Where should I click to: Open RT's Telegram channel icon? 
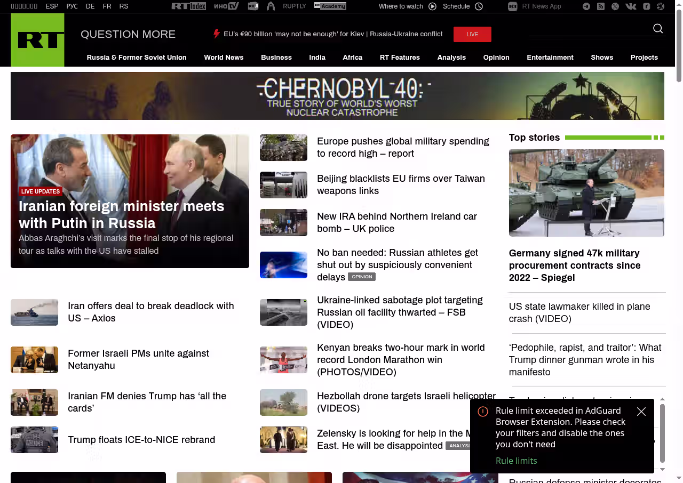(586, 6)
